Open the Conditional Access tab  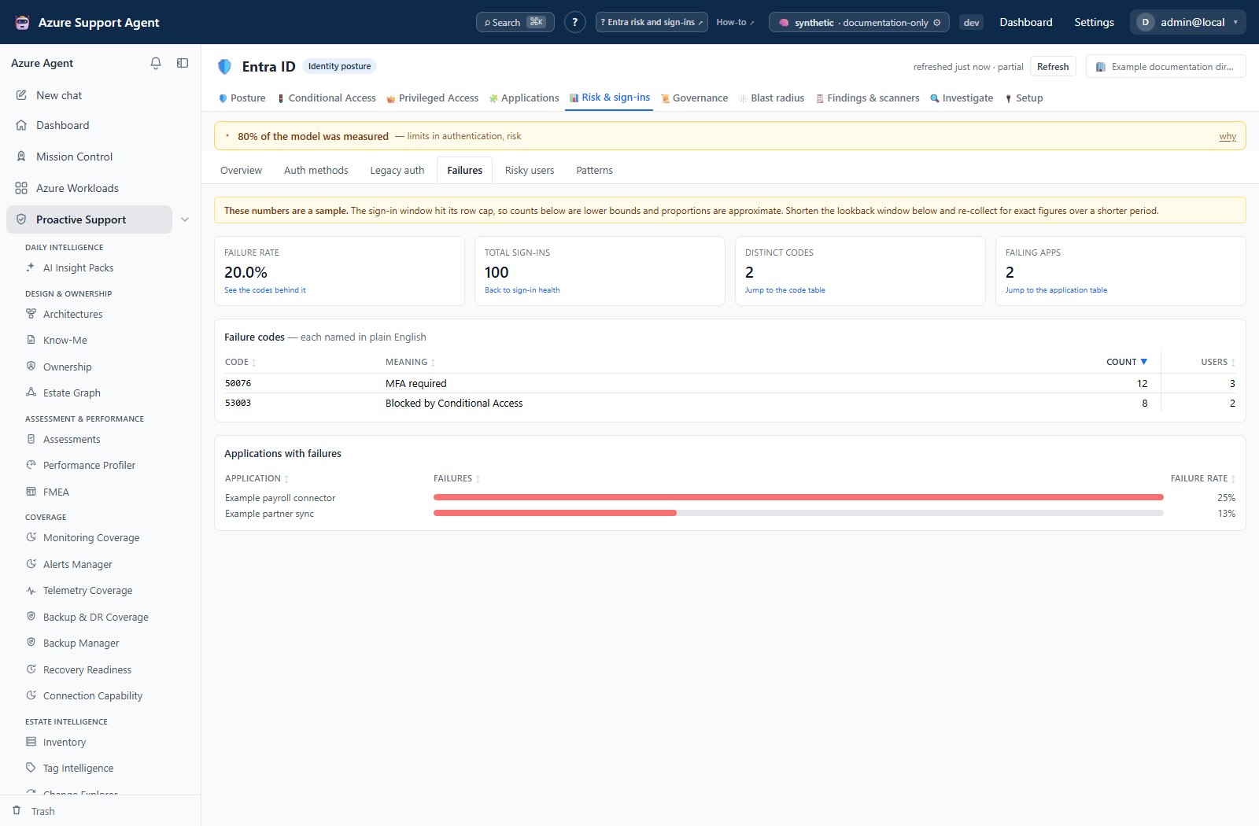coord(327,98)
